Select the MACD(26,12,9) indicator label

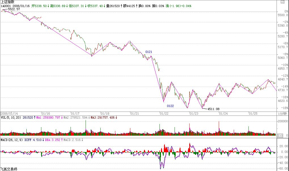pos(11,140)
